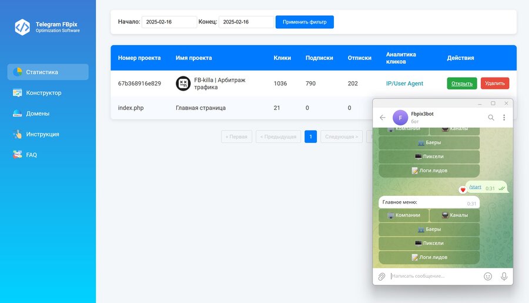
Task: Click Открыть for FB-killa project
Action: click(x=462, y=84)
